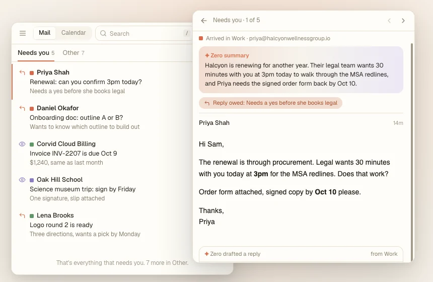Click the Reply owed pill
The image size is (433, 282).
click(270, 103)
